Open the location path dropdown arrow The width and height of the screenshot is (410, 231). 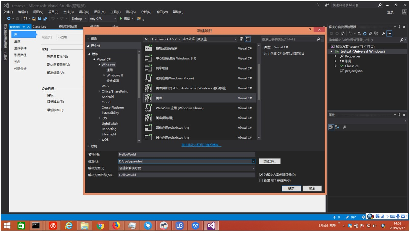(253, 161)
